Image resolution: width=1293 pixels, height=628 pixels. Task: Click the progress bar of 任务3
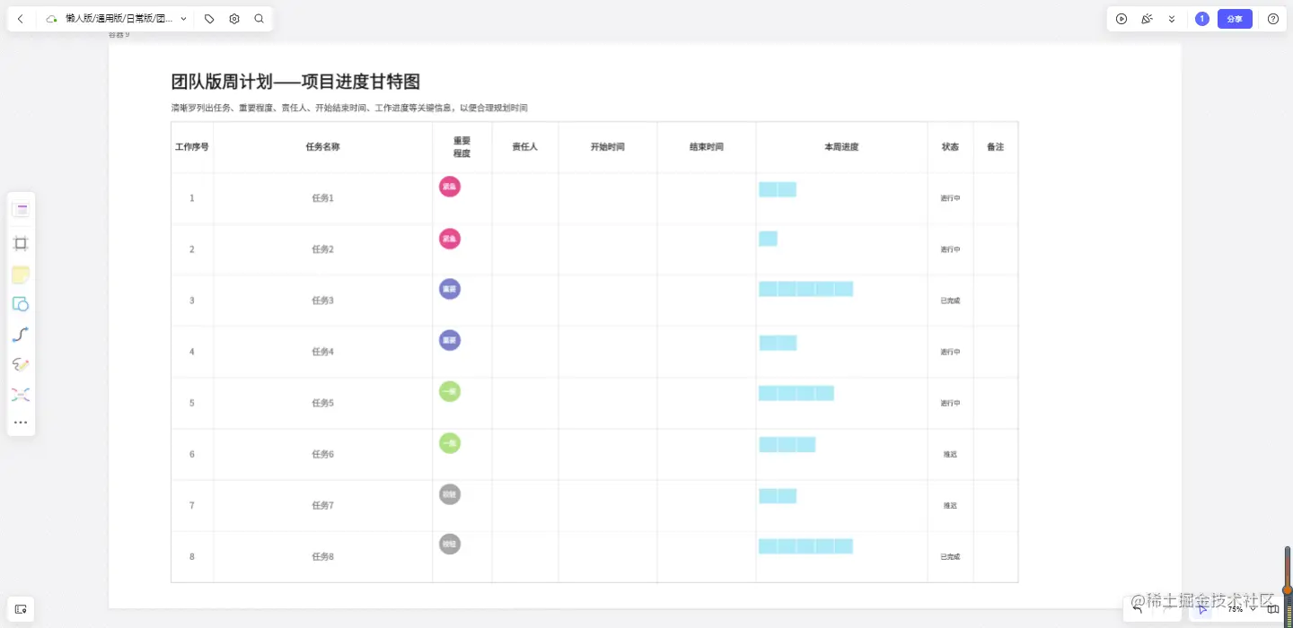[x=805, y=288]
